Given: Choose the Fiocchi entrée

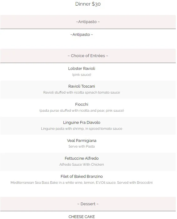Looking at the screenshot, I should coord(82,104).
